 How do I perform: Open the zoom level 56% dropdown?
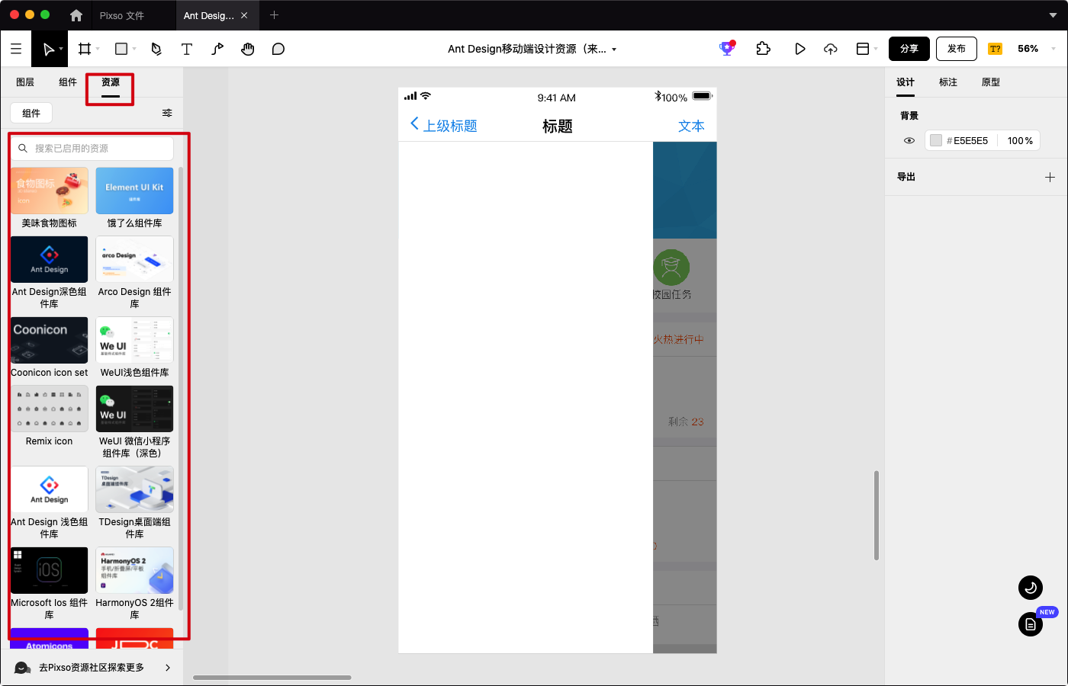(x=1054, y=49)
